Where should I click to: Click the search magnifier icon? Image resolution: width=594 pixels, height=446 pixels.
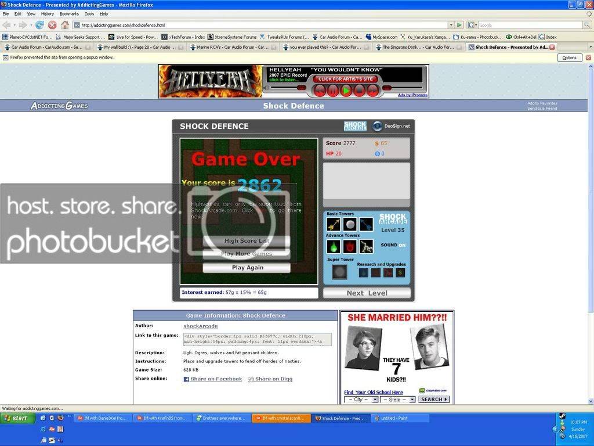click(x=587, y=25)
